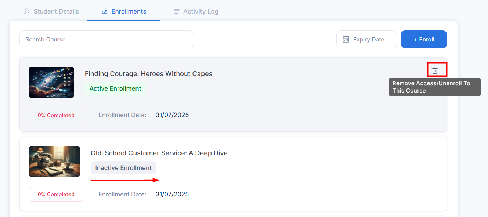Switch to the Enrollments tab
Screen dimensions: 488x217
point(124,11)
